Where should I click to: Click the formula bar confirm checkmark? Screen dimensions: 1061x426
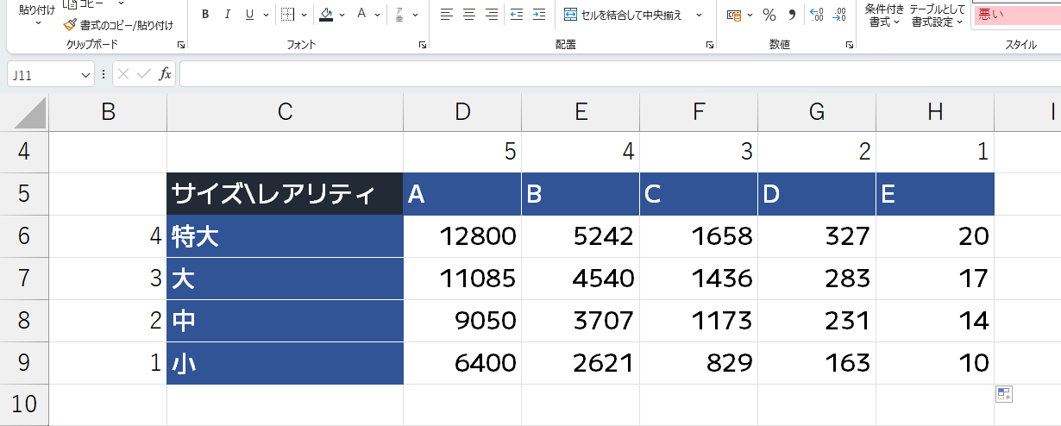[144, 74]
